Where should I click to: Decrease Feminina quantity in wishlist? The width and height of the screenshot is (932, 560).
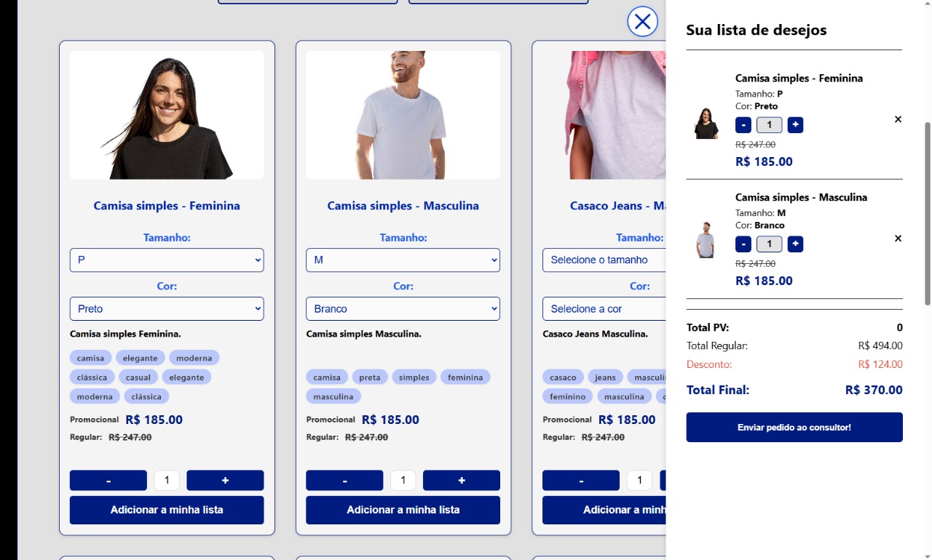pos(743,125)
